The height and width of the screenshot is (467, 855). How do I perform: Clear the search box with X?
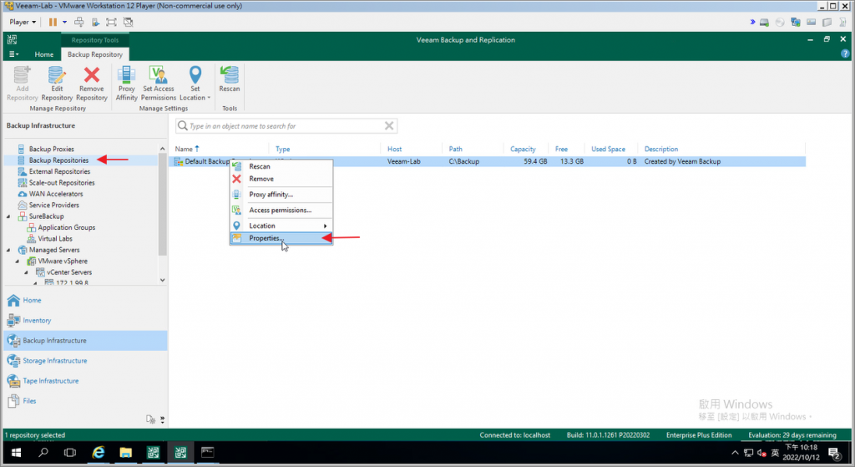[x=389, y=126]
